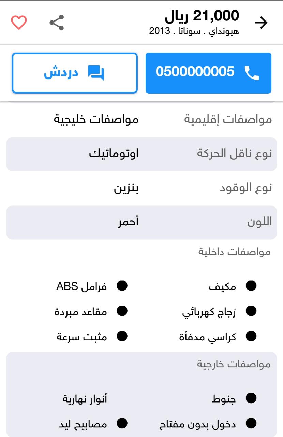Tap the heart favorite icon
Screen dimensions: 283x437
click(19, 23)
